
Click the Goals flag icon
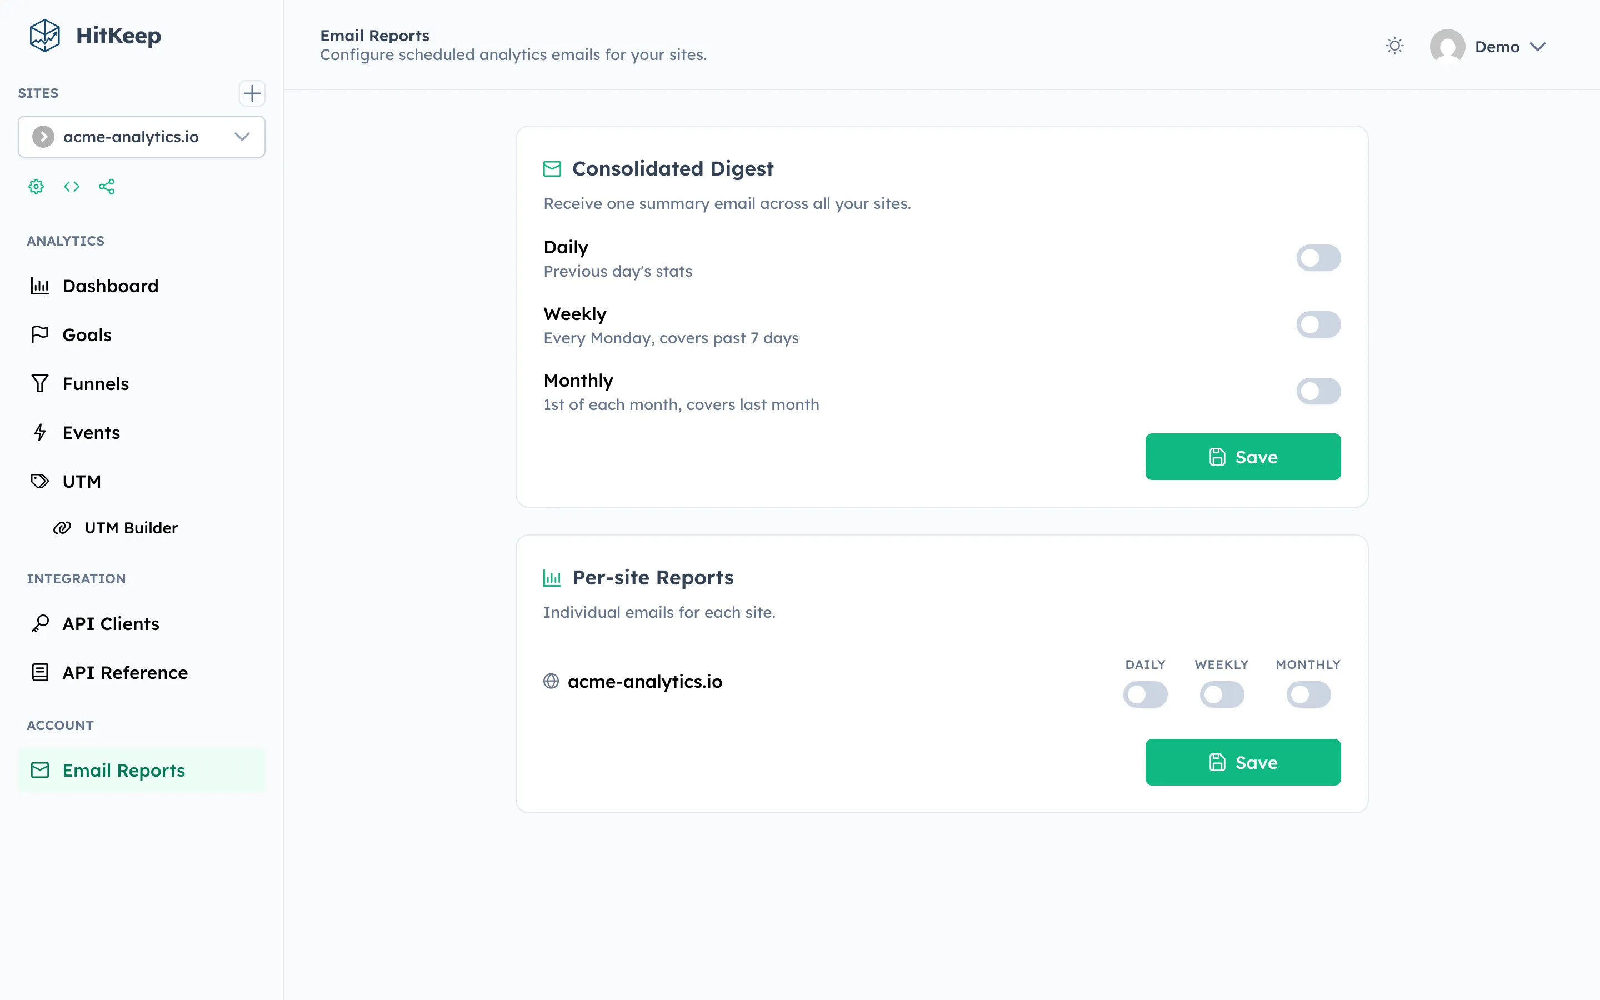point(39,334)
